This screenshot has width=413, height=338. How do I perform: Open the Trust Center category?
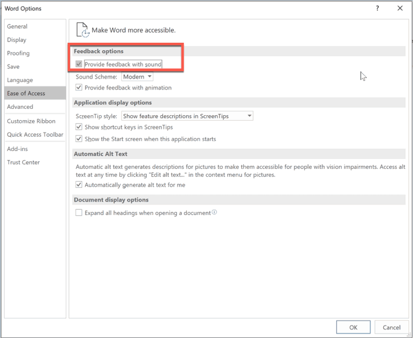click(x=35, y=162)
